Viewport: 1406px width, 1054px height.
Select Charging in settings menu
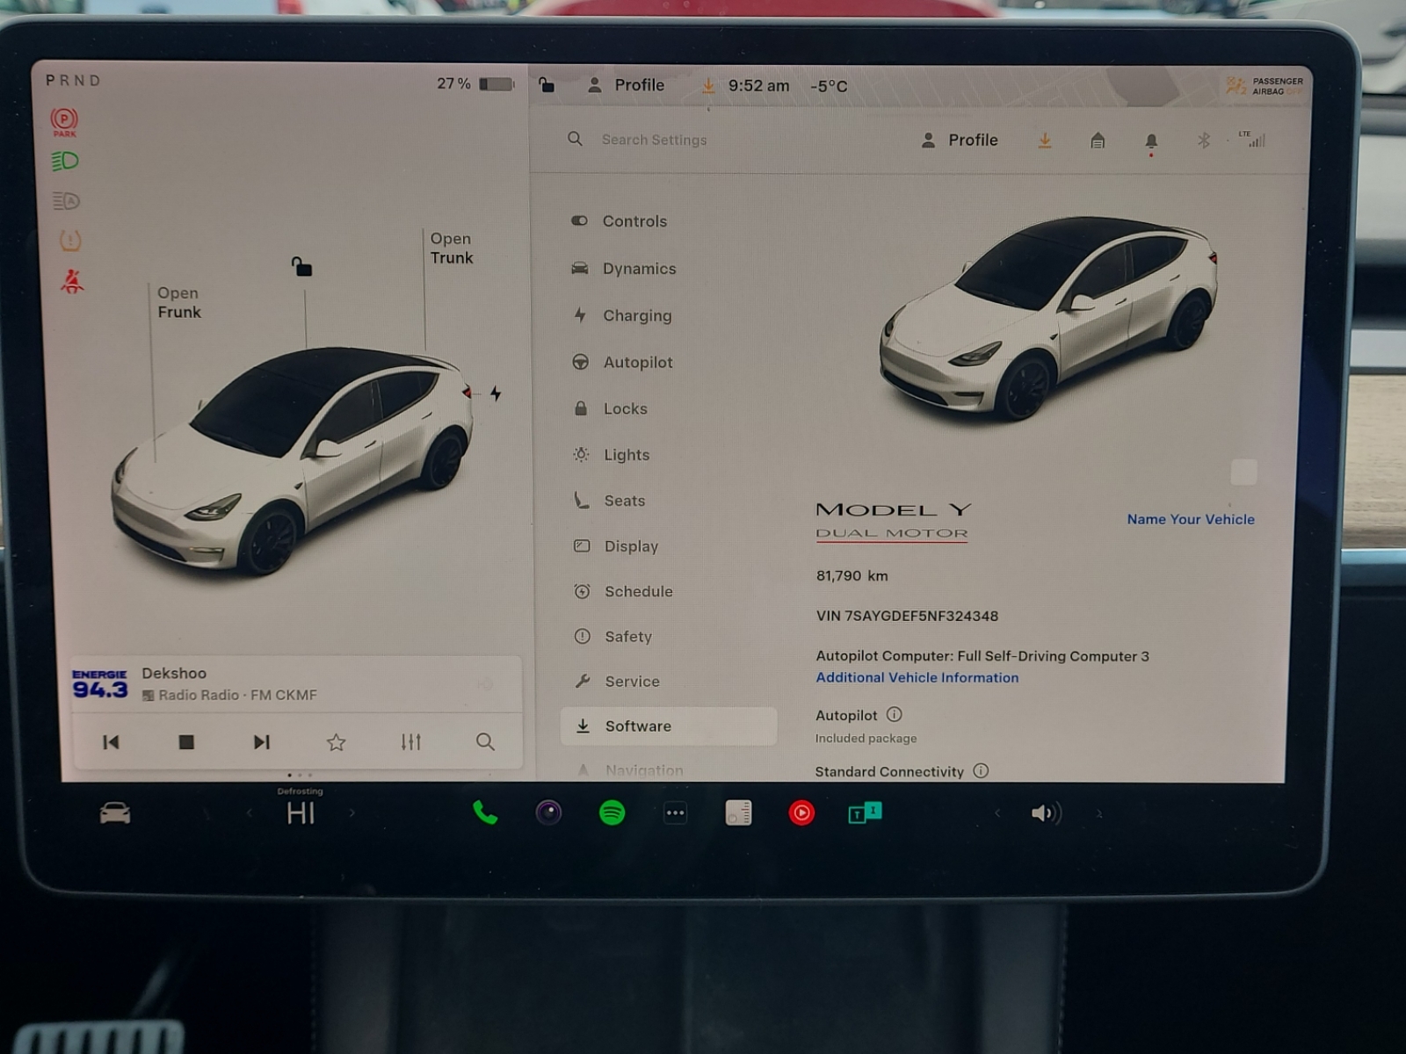point(637,315)
